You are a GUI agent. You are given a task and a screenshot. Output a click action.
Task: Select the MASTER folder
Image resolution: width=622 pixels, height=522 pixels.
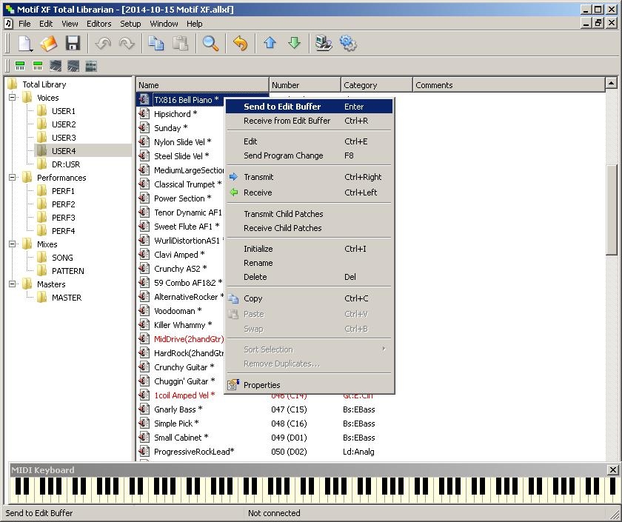[67, 297]
